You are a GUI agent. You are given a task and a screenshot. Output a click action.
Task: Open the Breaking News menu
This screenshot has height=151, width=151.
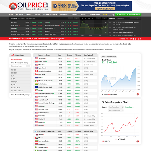pos(95,15)
